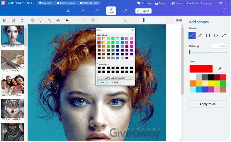Select magenta basic color in dialog
The height and width of the screenshot is (142, 231).
131,43
